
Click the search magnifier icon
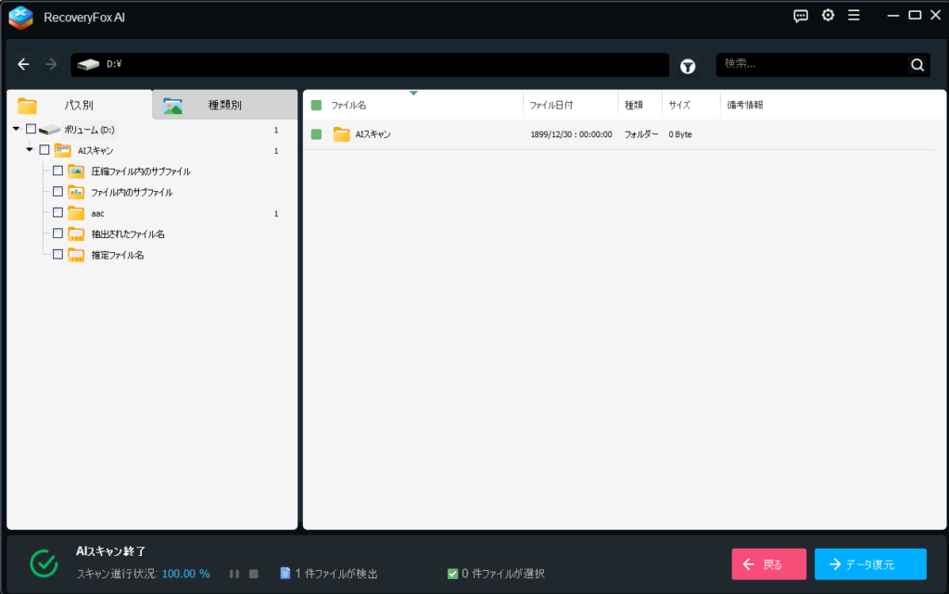[917, 65]
